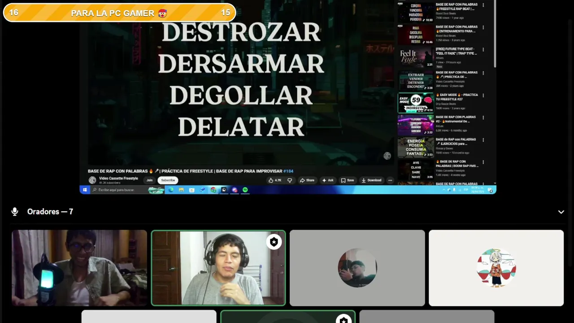Click title 'EASY MODE - PRACTICA TU FREESTYLE #27'

click(x=457, y=97)
